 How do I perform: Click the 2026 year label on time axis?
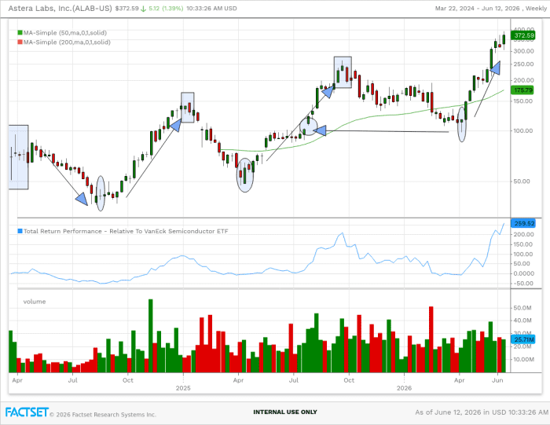pyautogui.click(x=404, y=388)
